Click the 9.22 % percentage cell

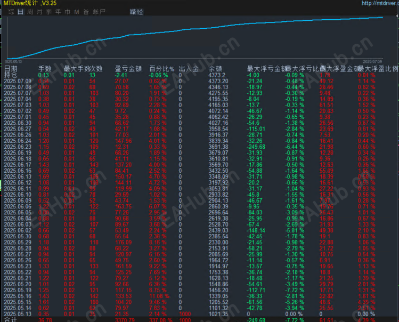[x=158, y=266]
